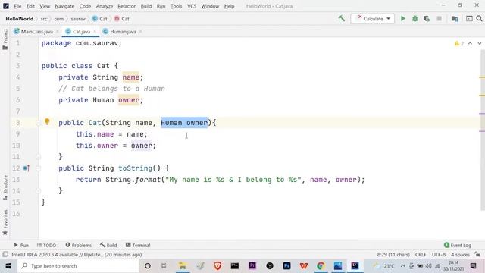Open the VCS menu

pos(192,6)
